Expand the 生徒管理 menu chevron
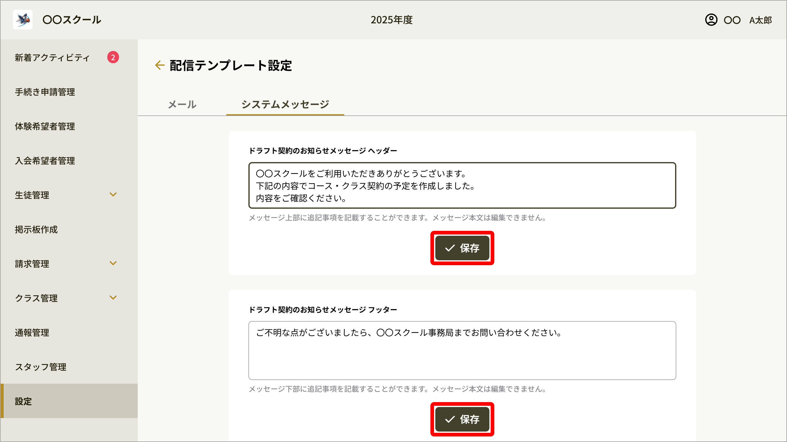This screenshot has height=442, width=787. point(113,195)
